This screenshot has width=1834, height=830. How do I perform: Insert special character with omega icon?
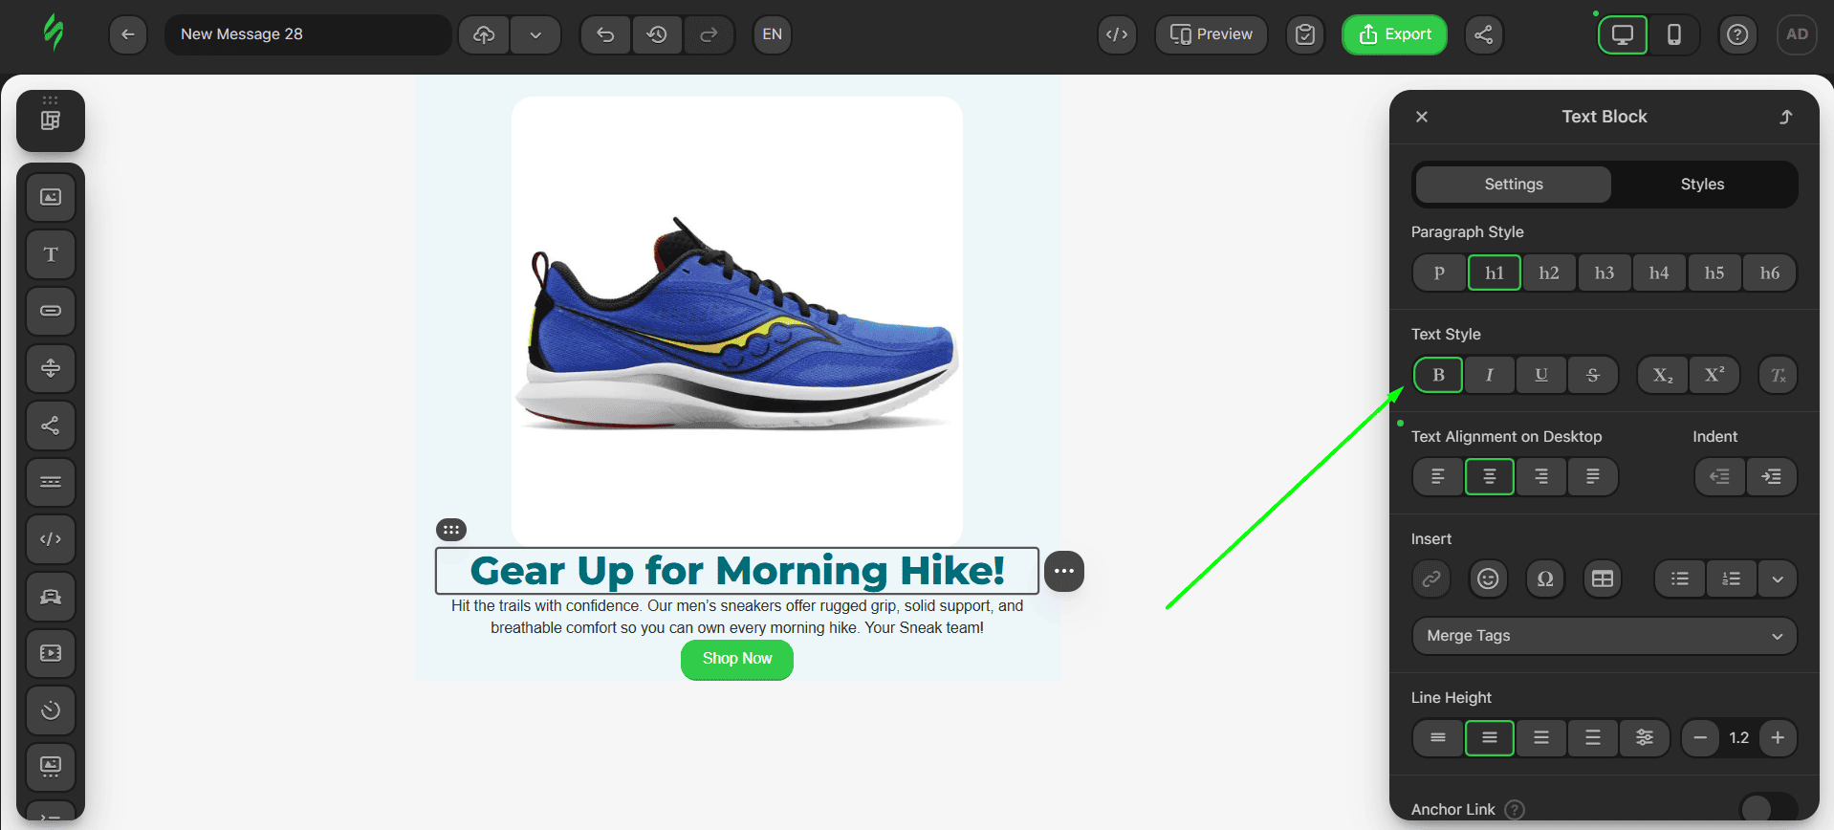click(x=1544, y=579)
